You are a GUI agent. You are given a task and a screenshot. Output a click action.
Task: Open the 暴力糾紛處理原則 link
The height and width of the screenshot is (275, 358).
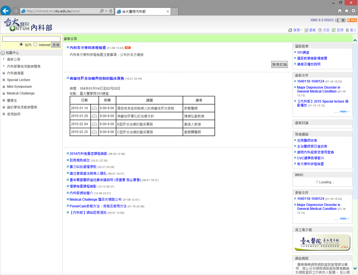(83, 167)
